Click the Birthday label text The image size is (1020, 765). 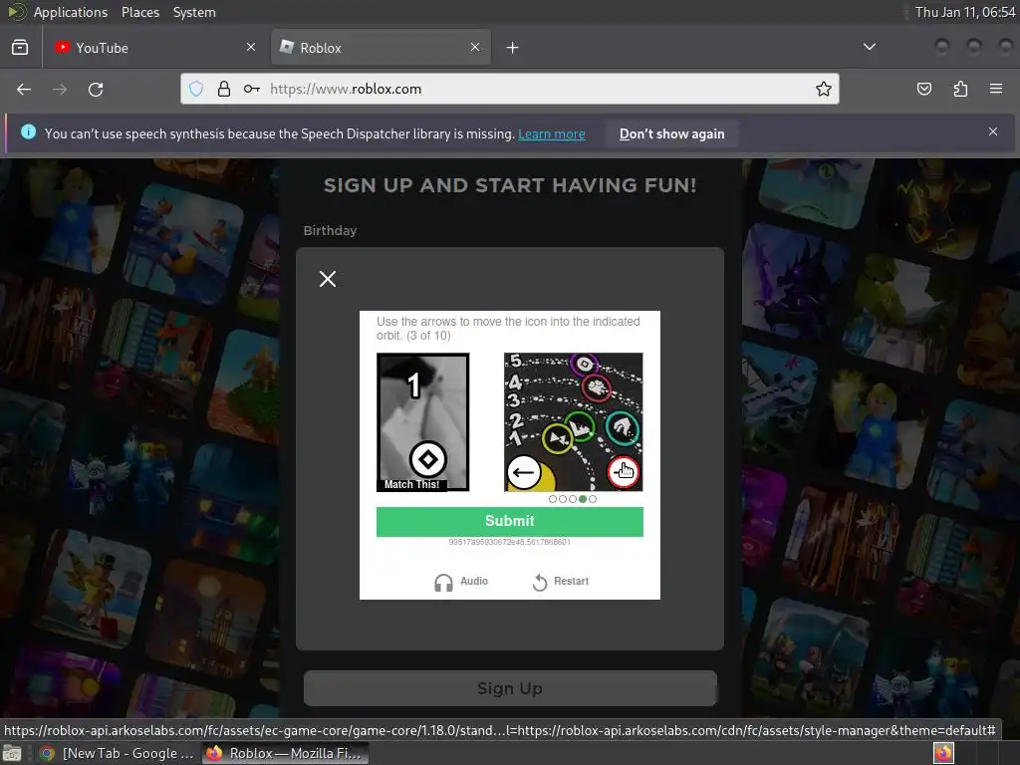coord(331,230)
